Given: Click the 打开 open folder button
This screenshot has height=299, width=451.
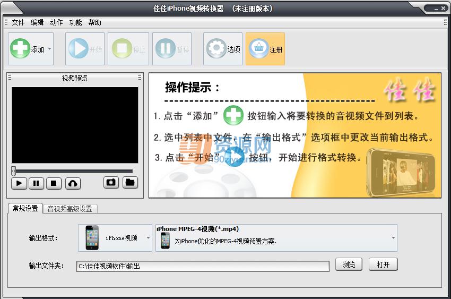Looking at the screenshot, I should [383, 264].
